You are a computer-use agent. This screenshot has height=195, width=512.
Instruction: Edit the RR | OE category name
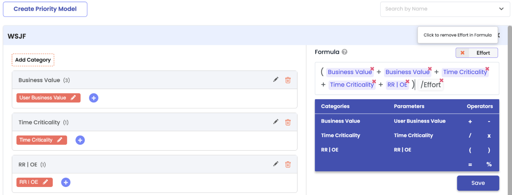click(x=276, y=164)
